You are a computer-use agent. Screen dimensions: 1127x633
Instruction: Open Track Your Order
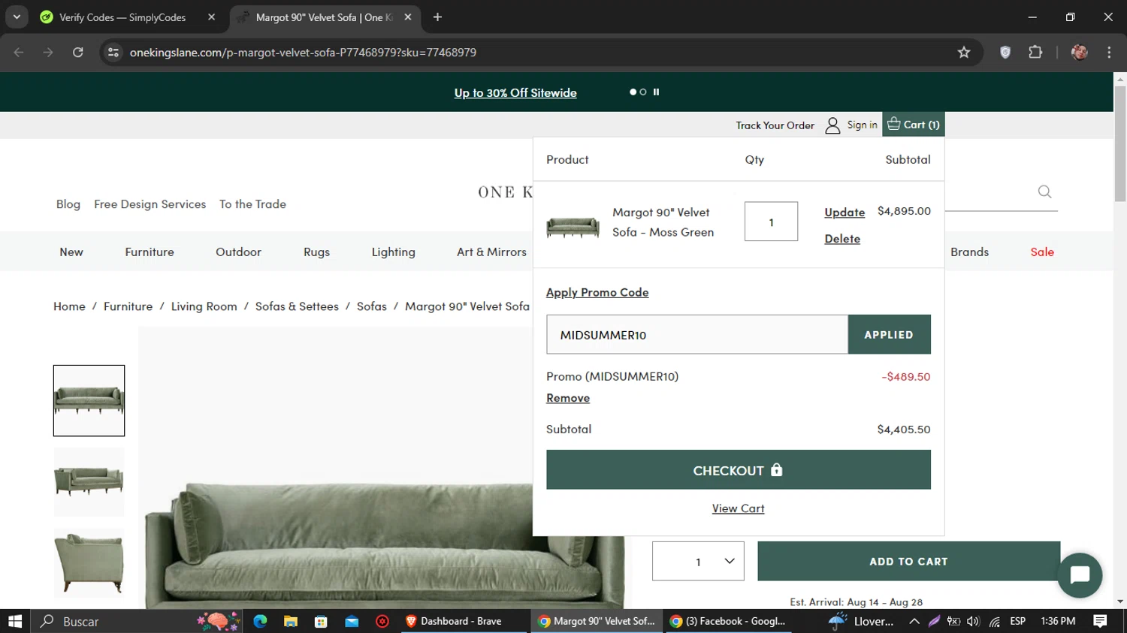775,125
